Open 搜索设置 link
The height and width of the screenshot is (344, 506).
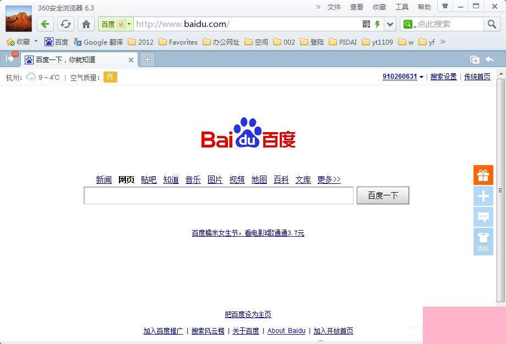443,77
